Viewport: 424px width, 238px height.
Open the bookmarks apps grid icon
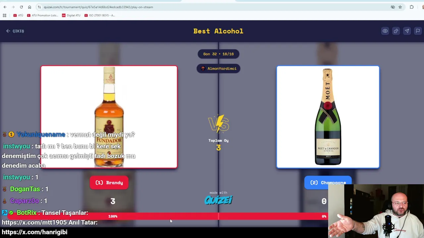(5, 15)
